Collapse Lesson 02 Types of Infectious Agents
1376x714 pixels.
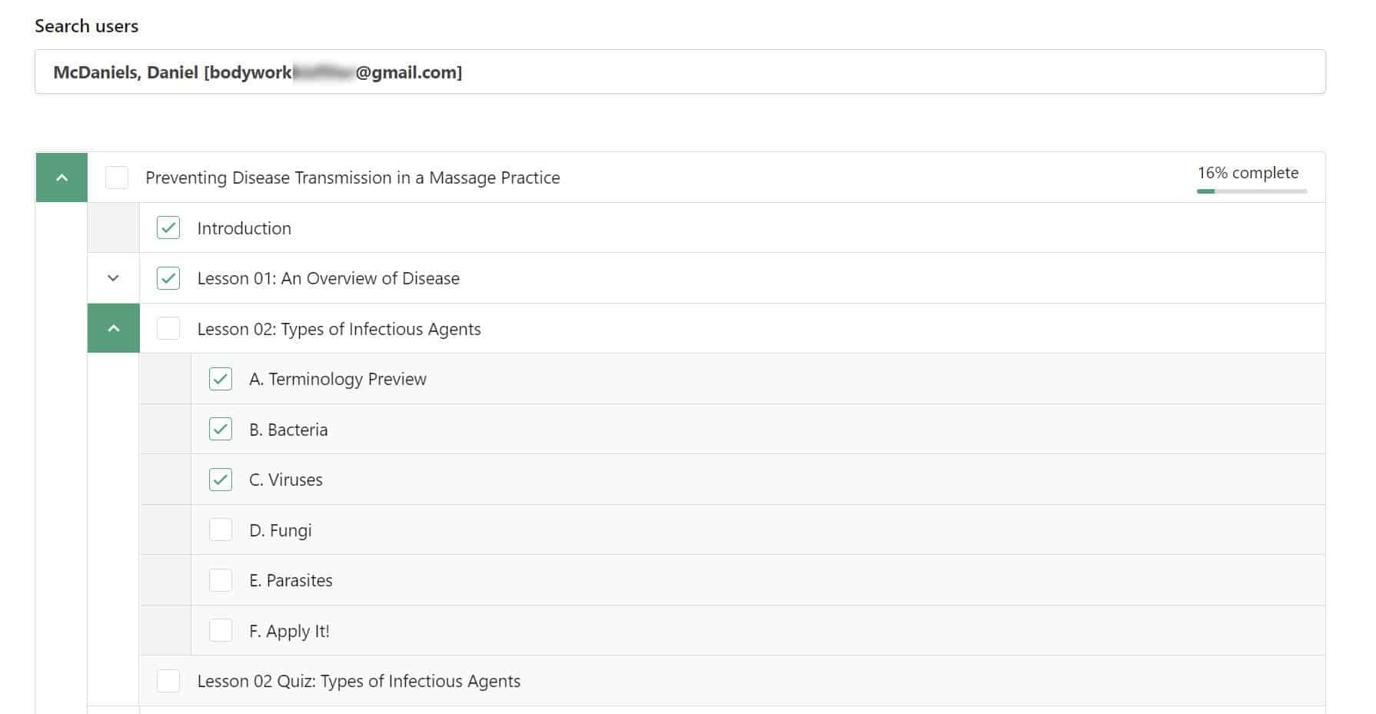[x=113, y=329]
